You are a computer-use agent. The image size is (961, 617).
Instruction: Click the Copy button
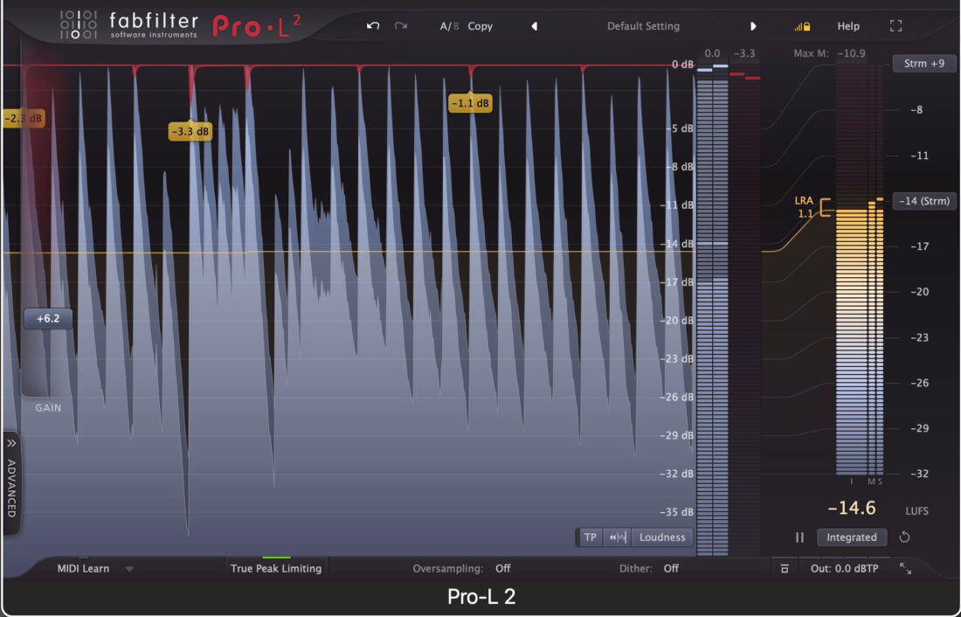click(x=480, y=26)
